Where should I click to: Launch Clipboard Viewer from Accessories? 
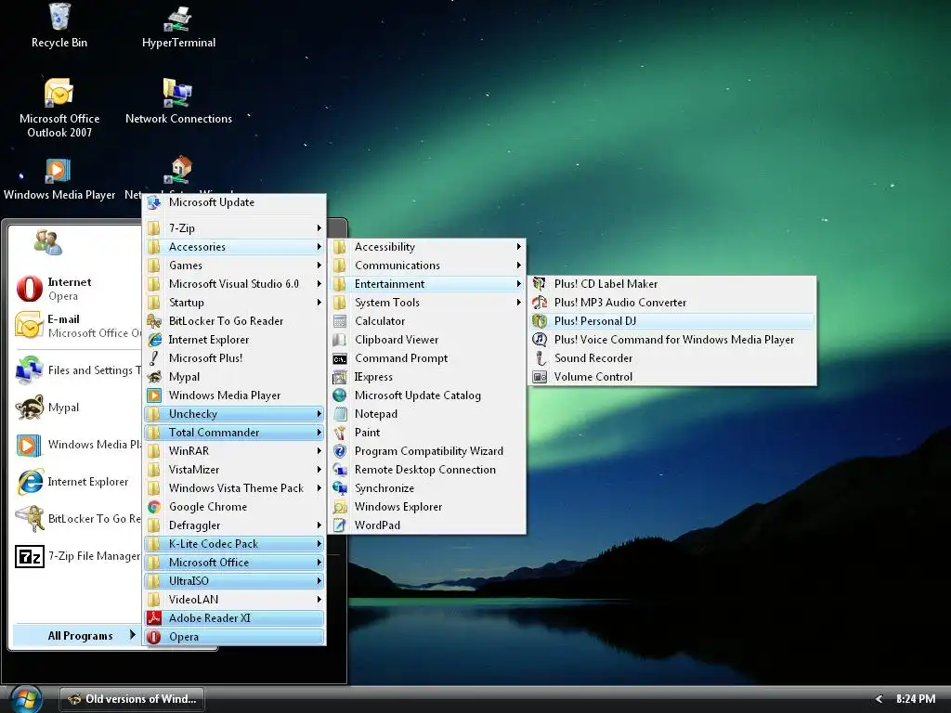427,340
